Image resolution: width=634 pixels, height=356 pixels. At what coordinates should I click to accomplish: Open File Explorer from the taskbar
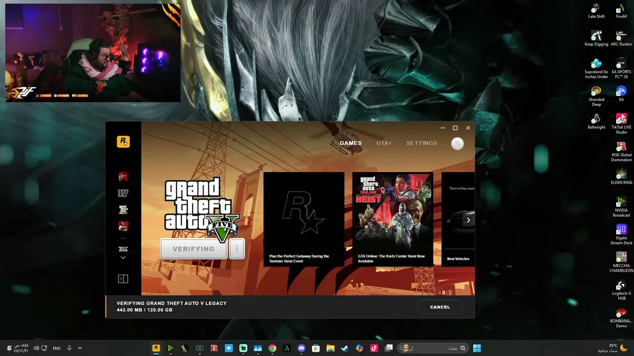coord(330,348)
